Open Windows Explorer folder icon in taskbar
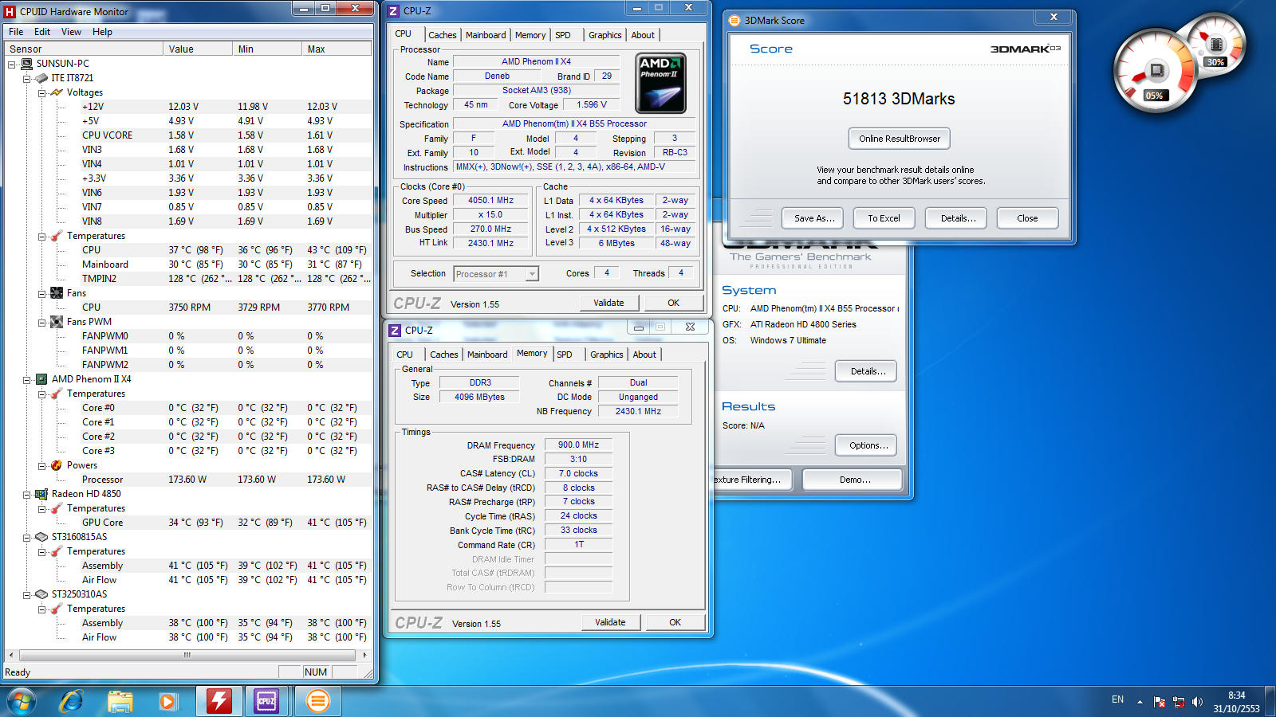 [120, 701]
